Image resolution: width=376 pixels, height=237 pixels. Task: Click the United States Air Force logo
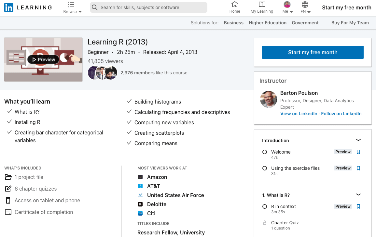click(x=140, y=195)
